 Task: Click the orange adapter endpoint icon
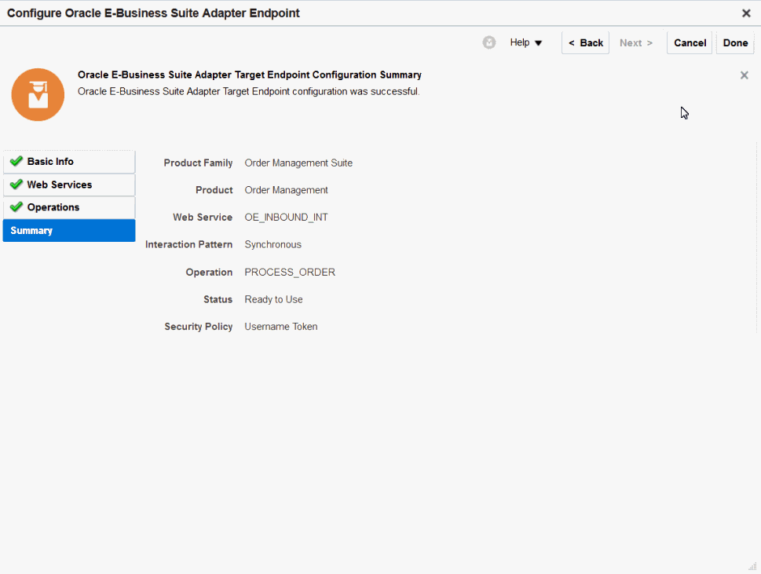[38, 94]
